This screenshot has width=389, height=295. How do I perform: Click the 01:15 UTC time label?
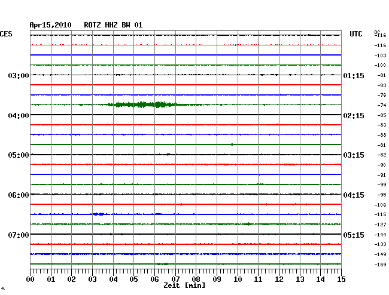click(x=354, y=75)
